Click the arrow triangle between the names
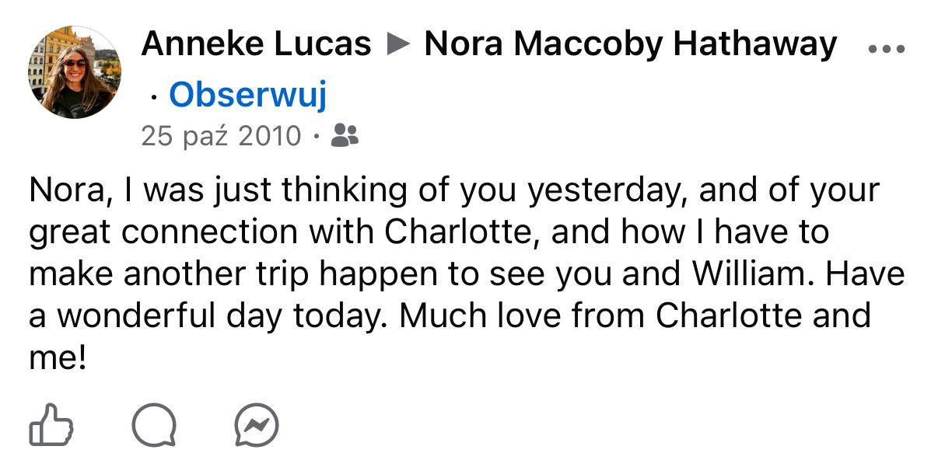Image resolution: width=938 pixels, height=474 pixels. [x=397, y=44]
